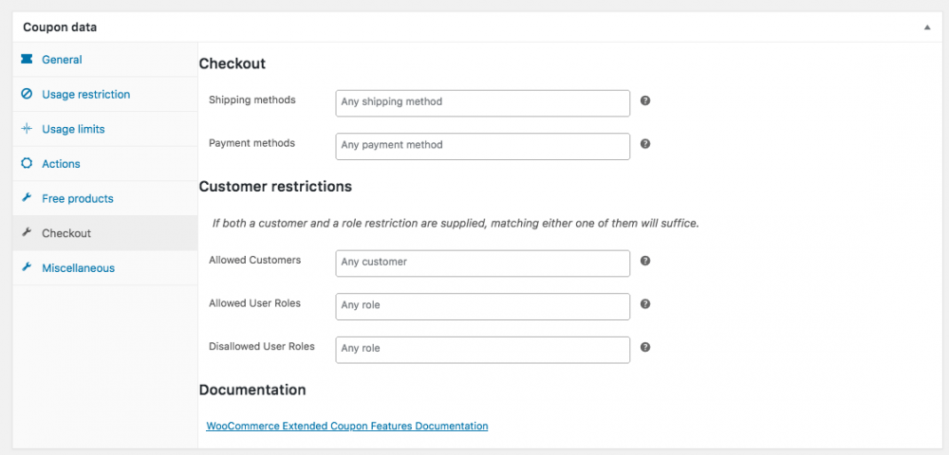Click help icon next to Allowed User Roles
Screen dimensions: 949x455
tap(645, 304)
